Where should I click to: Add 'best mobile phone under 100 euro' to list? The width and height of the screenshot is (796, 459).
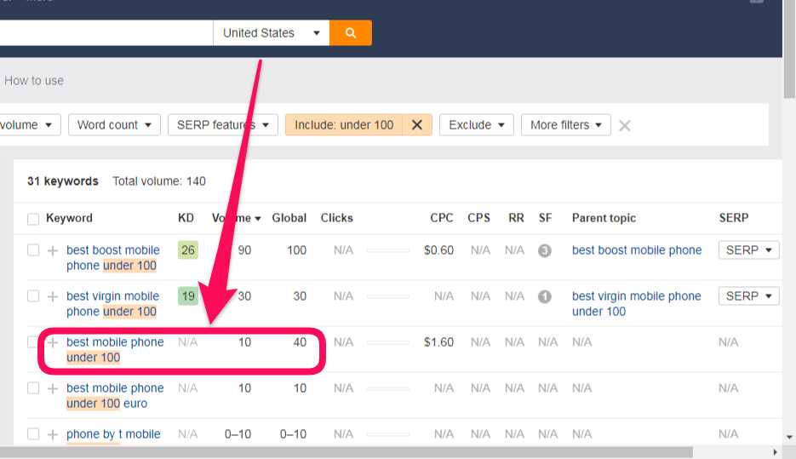click(x=52, y=388)
